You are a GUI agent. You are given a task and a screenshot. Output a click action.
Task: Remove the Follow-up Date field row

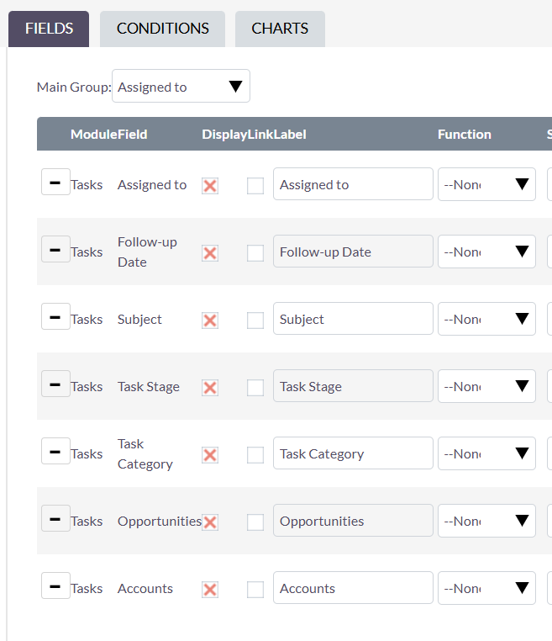(55, 249)
